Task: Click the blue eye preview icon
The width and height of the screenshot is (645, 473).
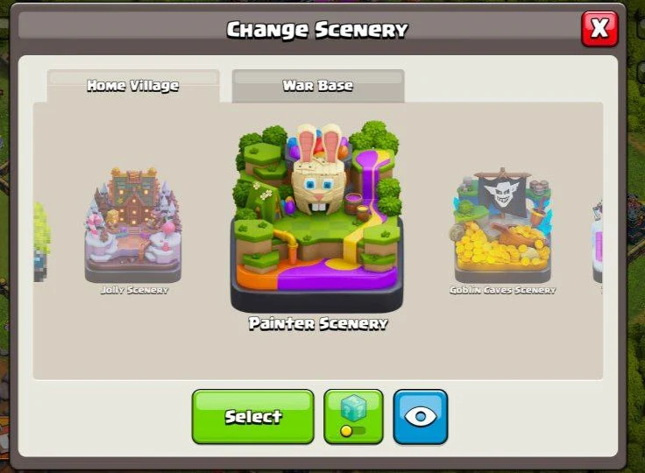Action: click(x=420, y=417)
